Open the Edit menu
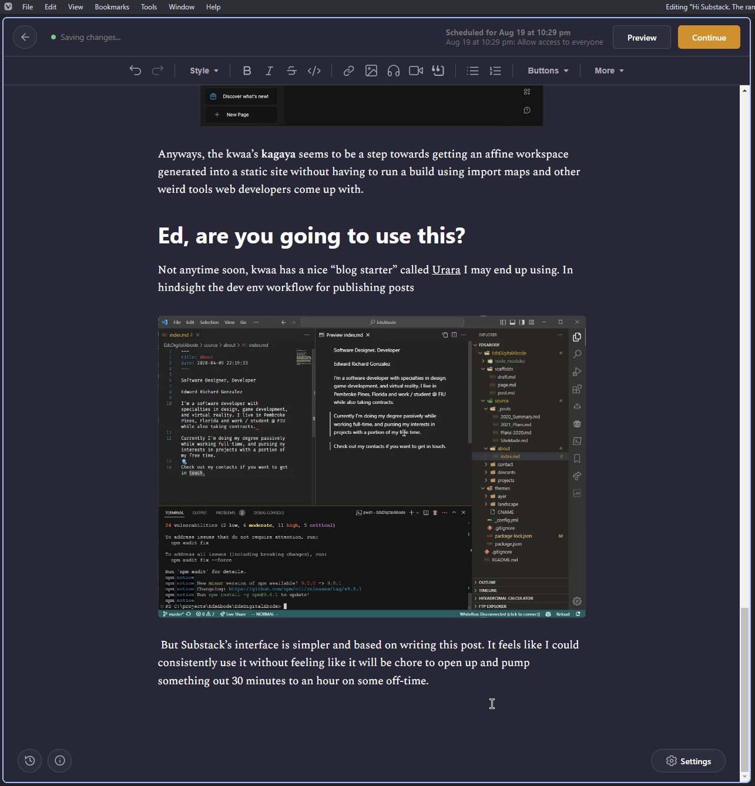Image resolution: width=755 pixels, height=786 pixels. click(51, 7)
